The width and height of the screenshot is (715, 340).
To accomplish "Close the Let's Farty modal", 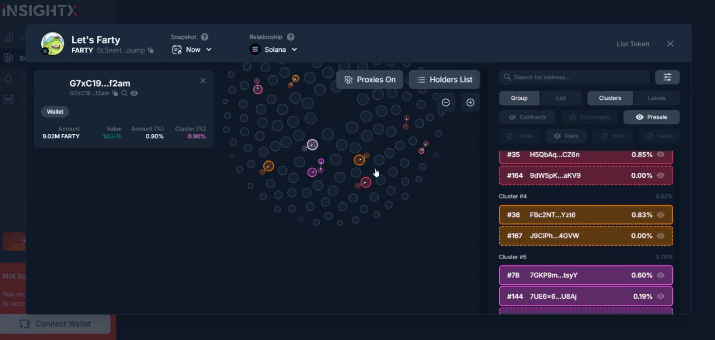I will (x=670, y=43).
